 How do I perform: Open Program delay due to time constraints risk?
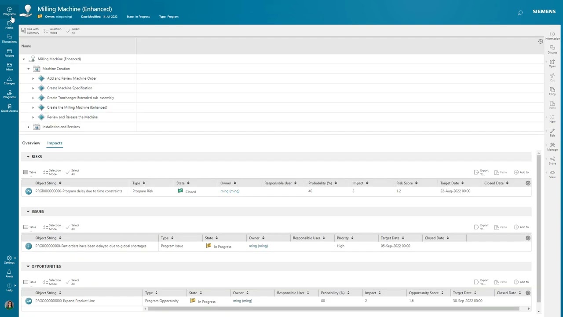coord(79,191)
